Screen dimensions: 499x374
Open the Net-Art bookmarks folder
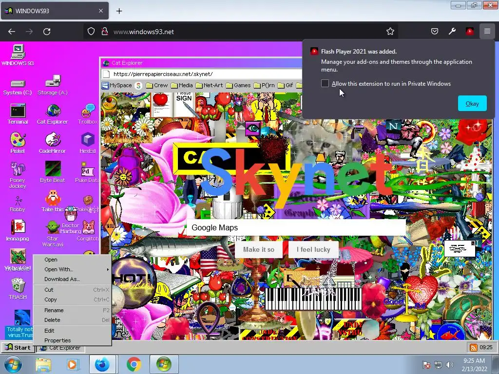(x=210, y=85)
